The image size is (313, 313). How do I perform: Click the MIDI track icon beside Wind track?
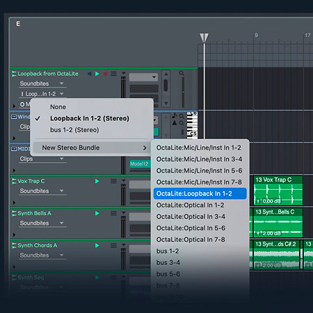[14, 117]
